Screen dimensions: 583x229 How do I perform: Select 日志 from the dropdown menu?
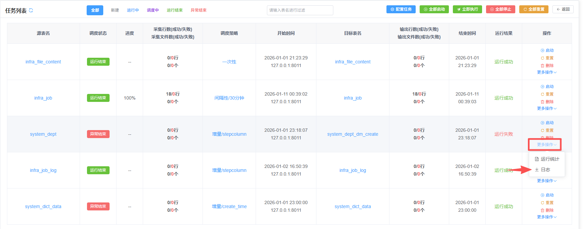tap(545, 170)
